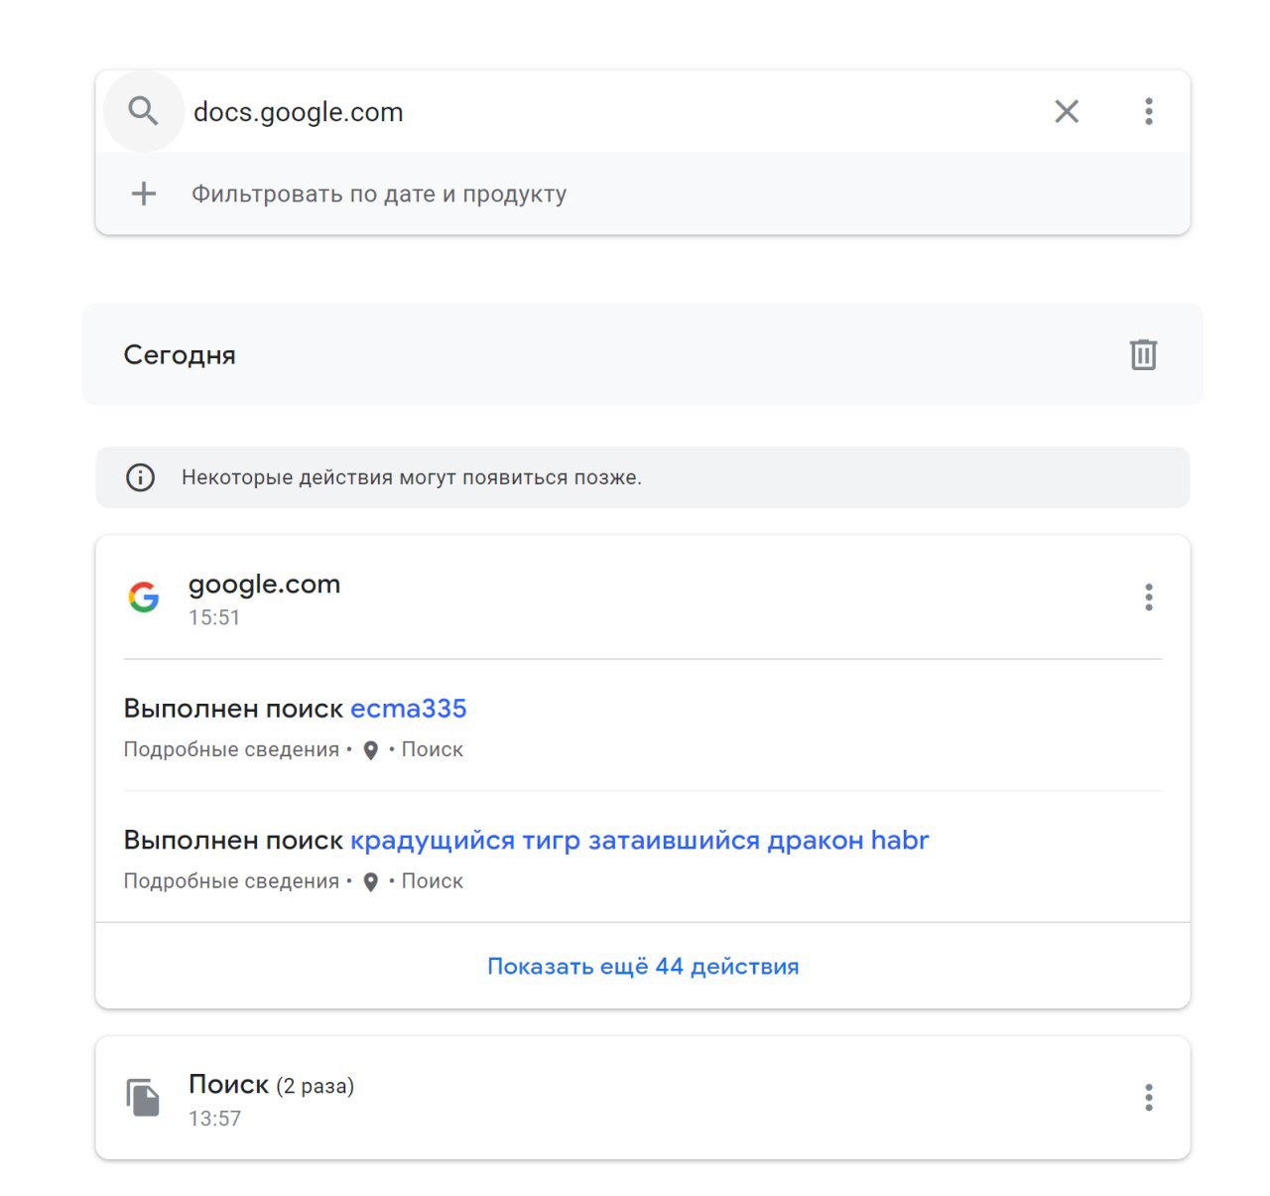The image size is (1270, 1196).
Task: Open google.com card three-dot menu
Action: point(1149,597)
